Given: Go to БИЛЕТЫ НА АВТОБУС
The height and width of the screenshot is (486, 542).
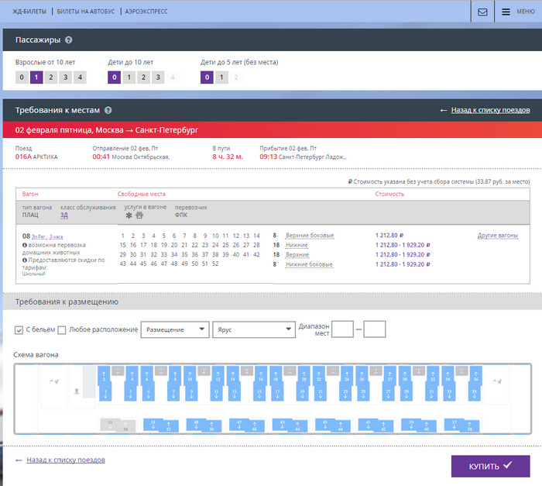Looking at the screenshot, I should point(86,12).
